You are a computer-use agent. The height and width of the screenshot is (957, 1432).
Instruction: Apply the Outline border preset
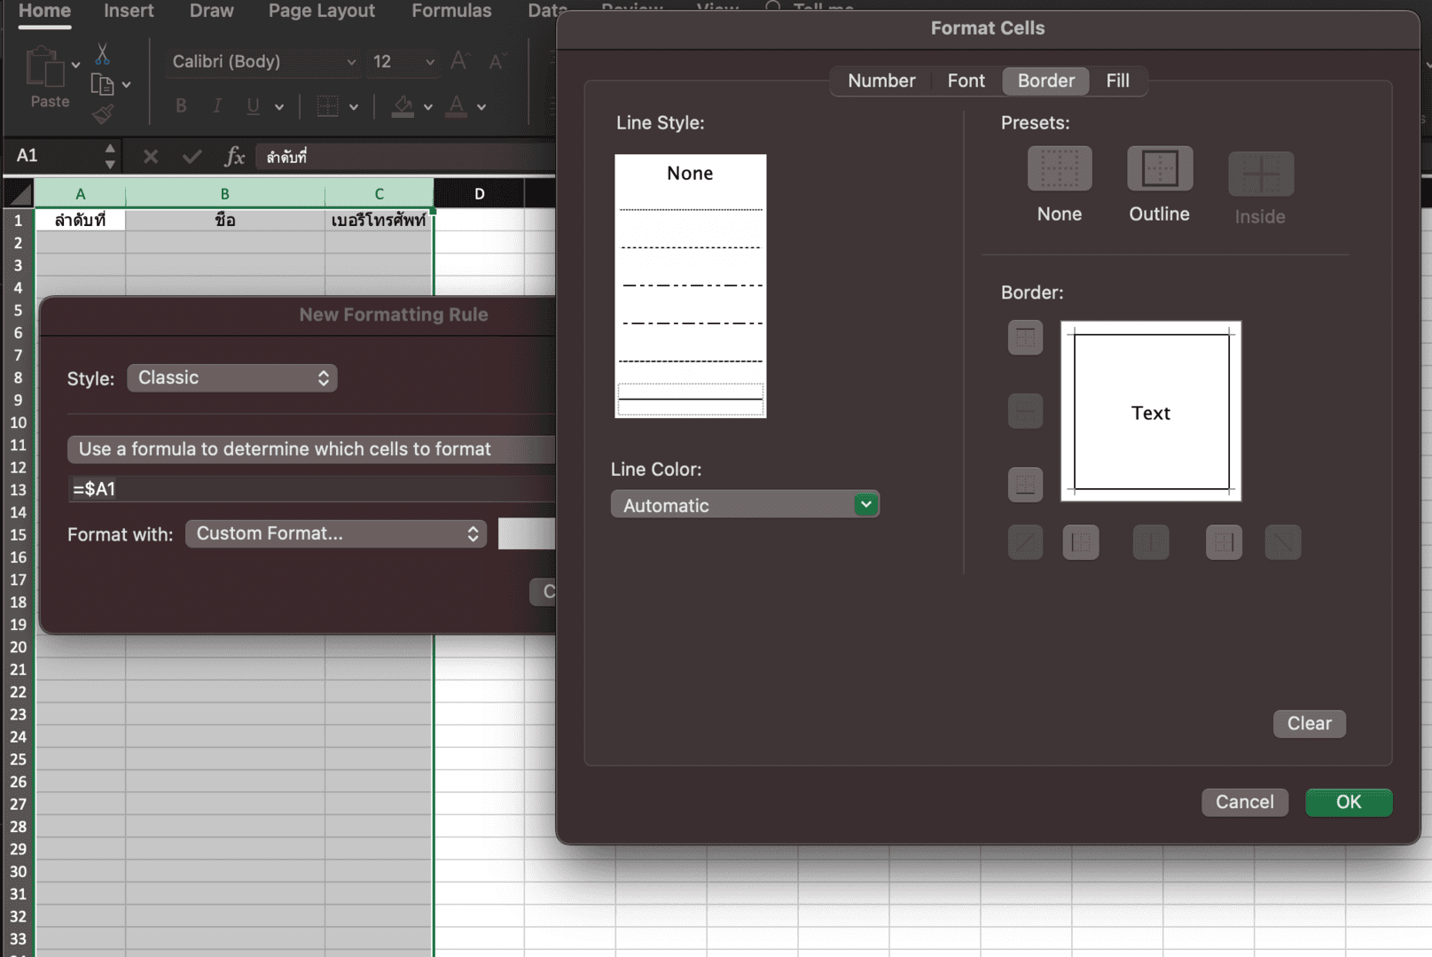coord(1159,169)
